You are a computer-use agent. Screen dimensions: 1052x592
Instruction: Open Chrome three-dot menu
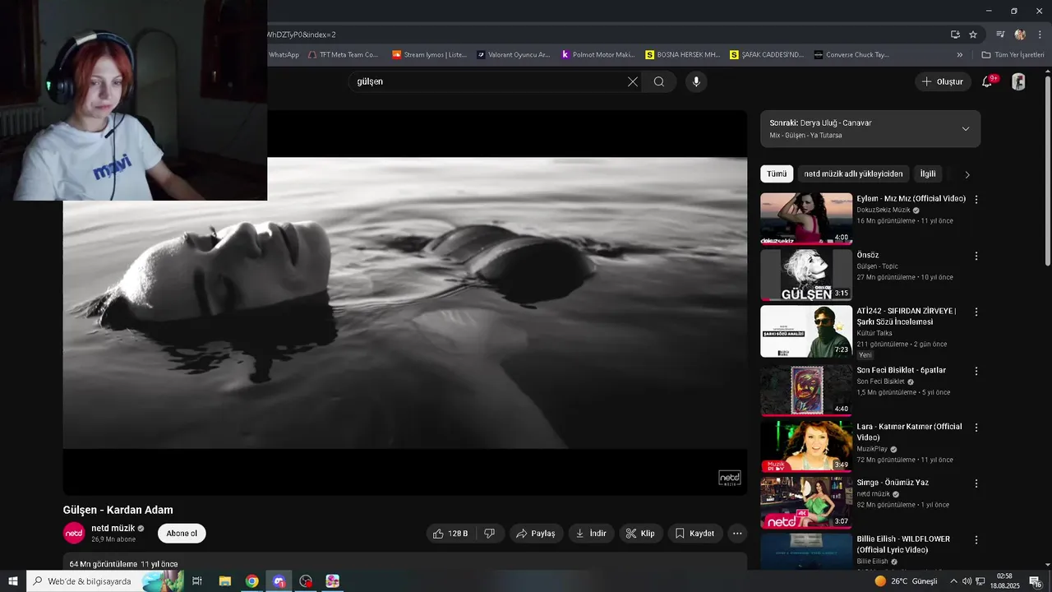[1039, 35]
